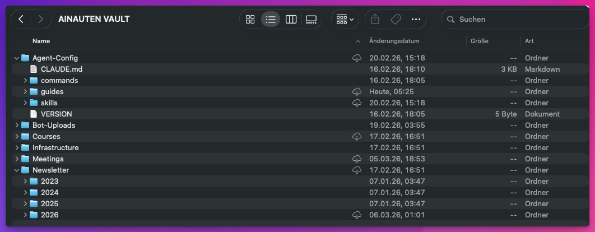Open the Tags editor icon
Screen dimensions: 595x232
click(396, 19)
